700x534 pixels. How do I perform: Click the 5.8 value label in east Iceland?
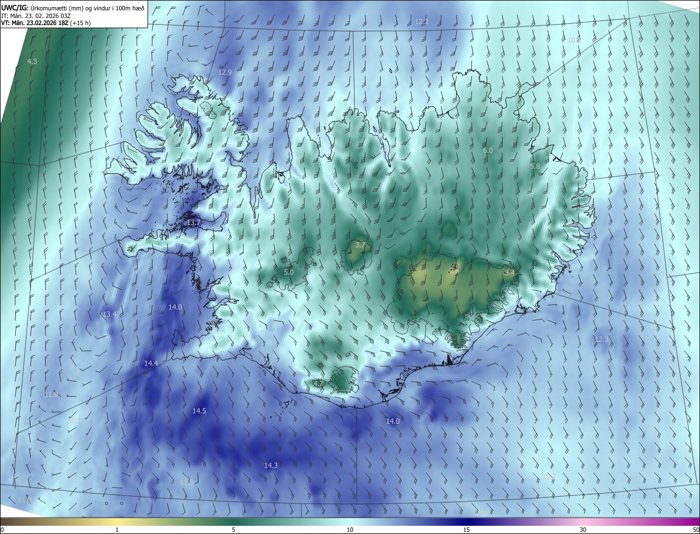(x=535, y=166)
